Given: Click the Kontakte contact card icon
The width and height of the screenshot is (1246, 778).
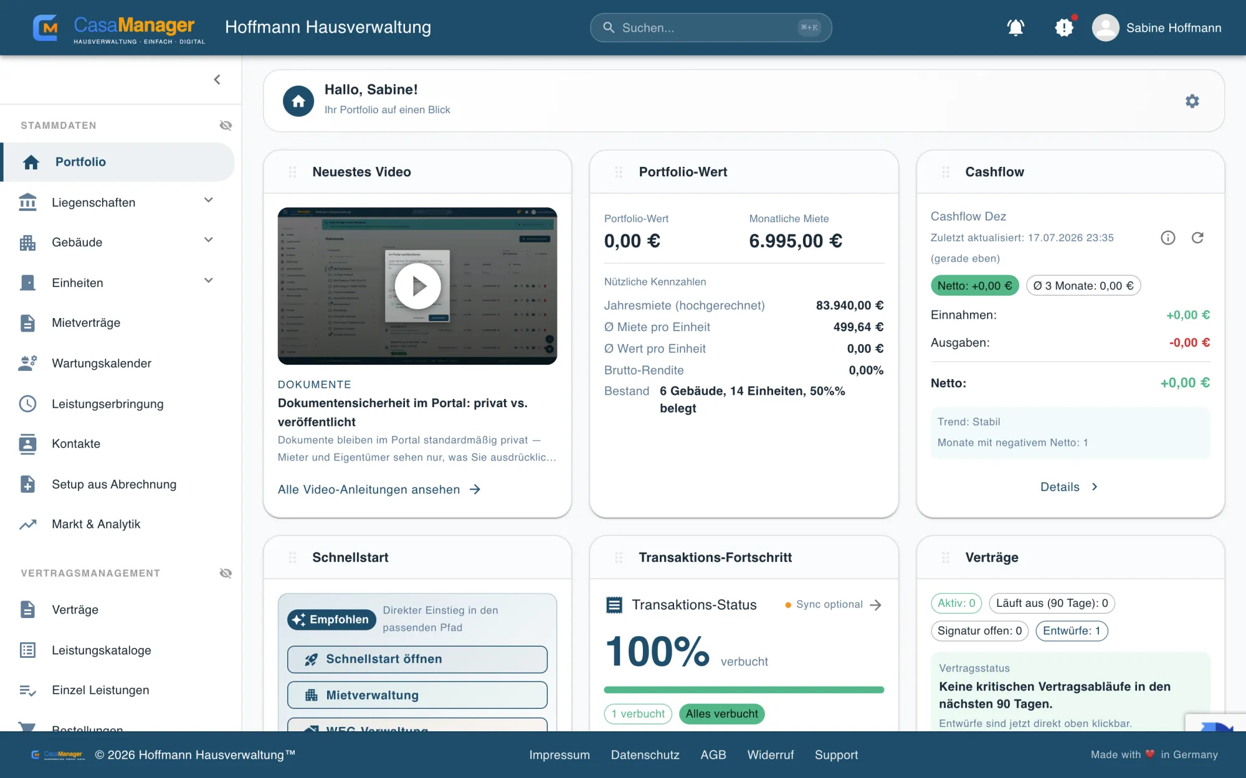Looking at the screenshot, I should click(27, 444).
